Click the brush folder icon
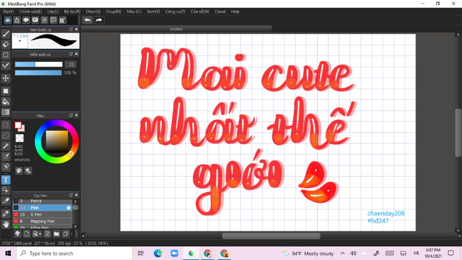The width and height of the screenshot is (462, 260). [x=56, y=234]
